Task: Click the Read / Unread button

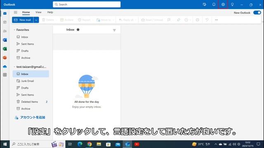Action: point(152,20)
